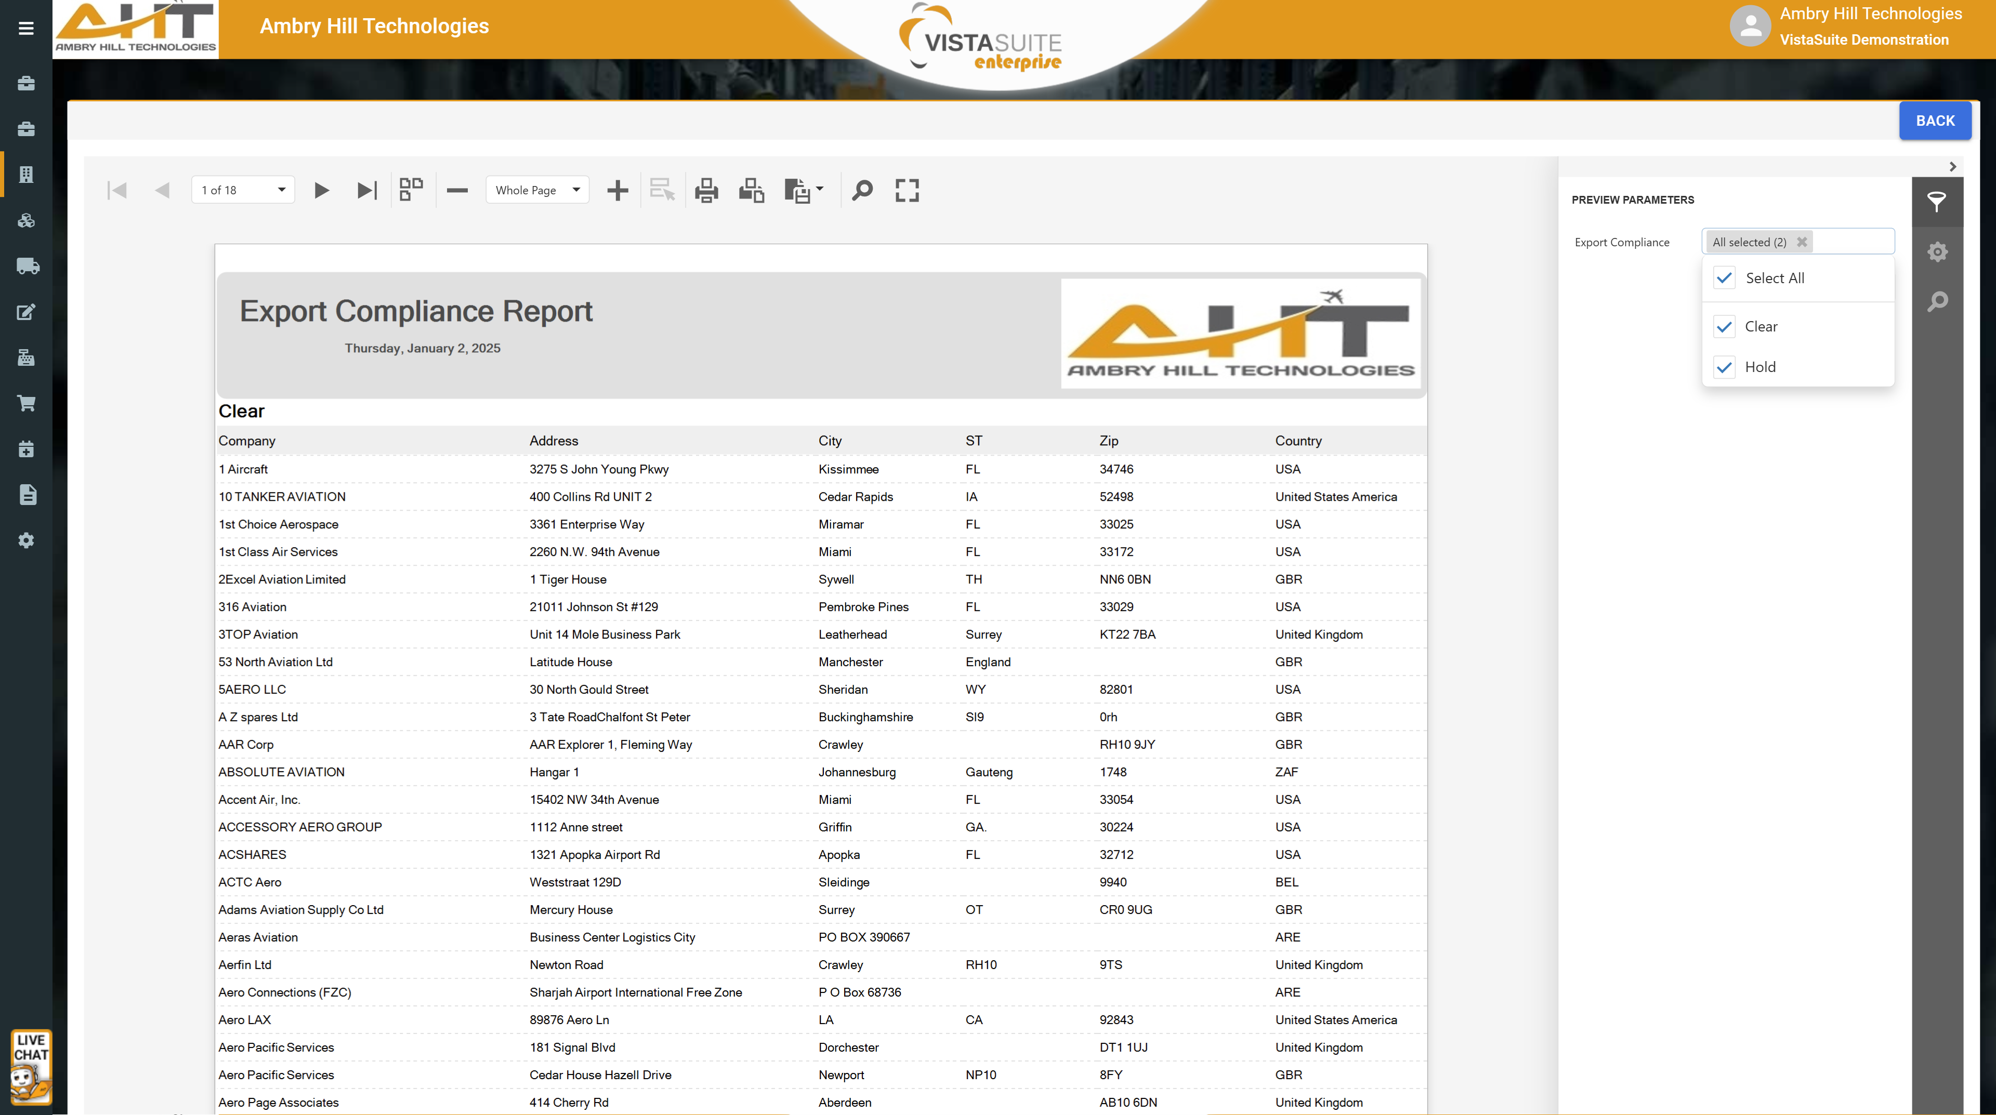Open the Live Chat widget
The image size is (1996, 1115).
pyautogui.click(x=31, y=1066)
